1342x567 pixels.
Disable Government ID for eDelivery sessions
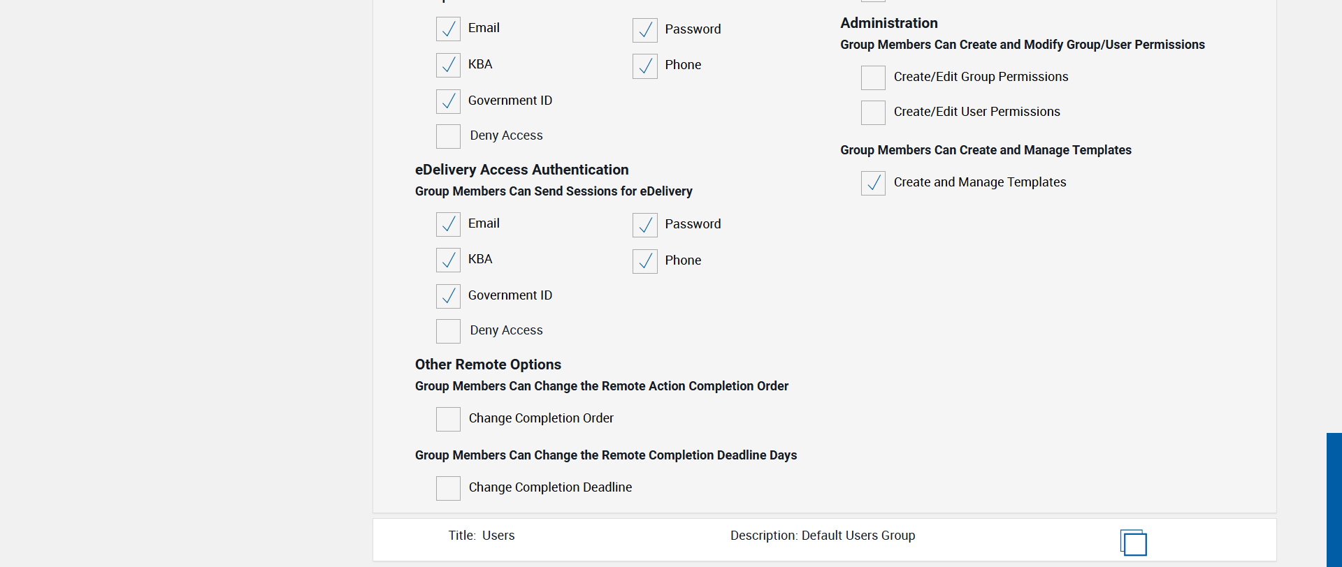click(x=448, y=296)
